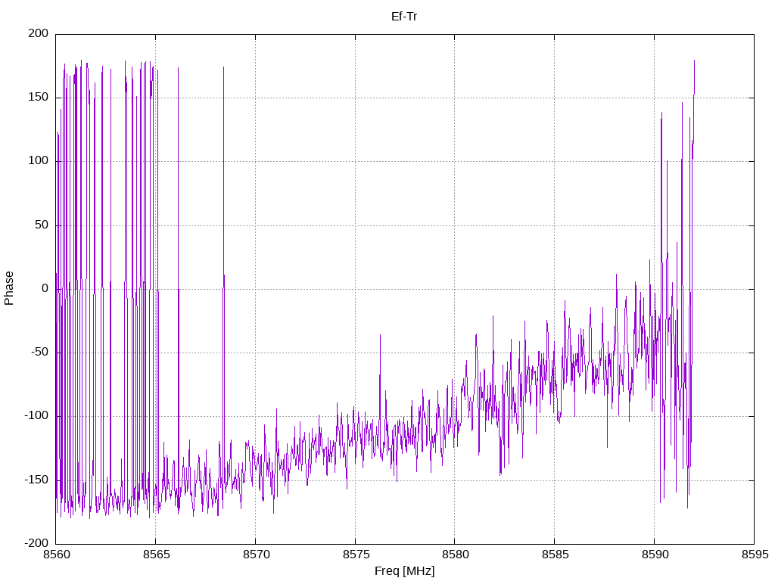
Task: Click the x-axis tick label '8580'
Action: [455, 555]
